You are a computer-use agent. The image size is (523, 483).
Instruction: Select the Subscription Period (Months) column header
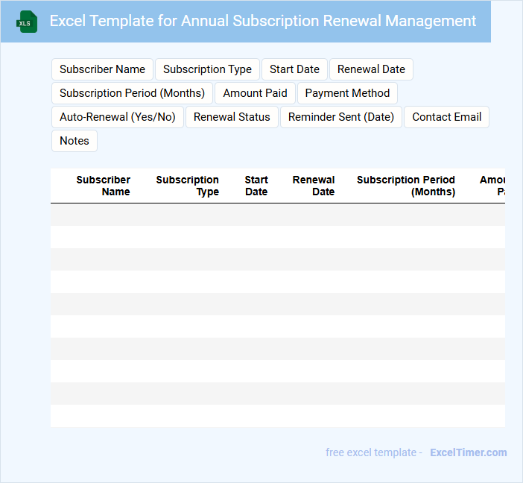405,186
